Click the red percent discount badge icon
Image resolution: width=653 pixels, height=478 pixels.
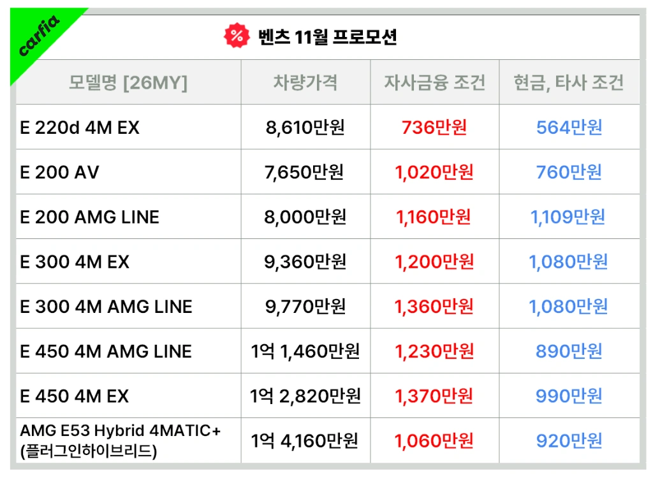click(237, 36)
